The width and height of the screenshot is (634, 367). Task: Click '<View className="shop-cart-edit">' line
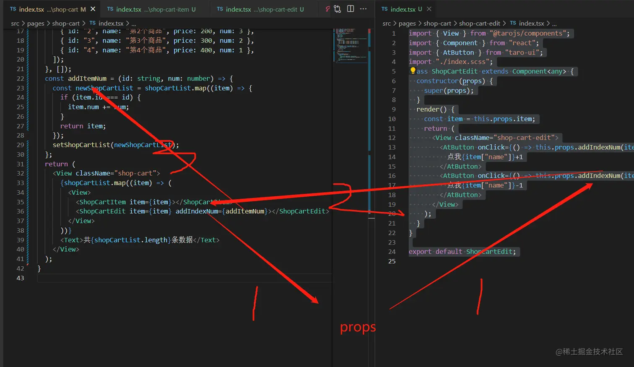point(496,138)
